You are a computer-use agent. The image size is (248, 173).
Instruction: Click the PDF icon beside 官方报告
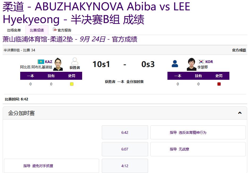55,30
